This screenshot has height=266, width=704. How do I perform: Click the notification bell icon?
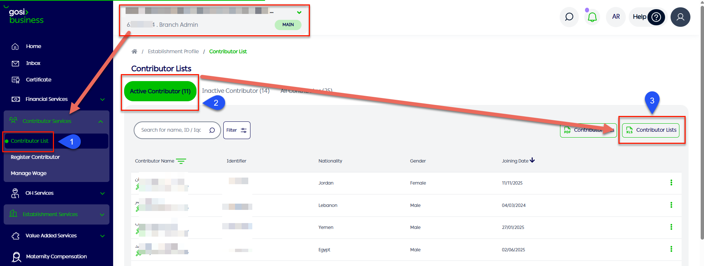pyautogui.click(x=592, y=17)
